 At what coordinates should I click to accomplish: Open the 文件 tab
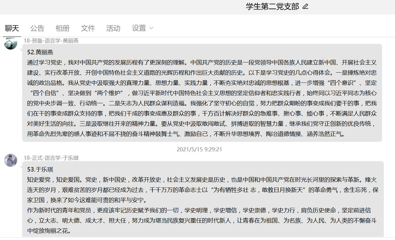(x=88, y=28)
